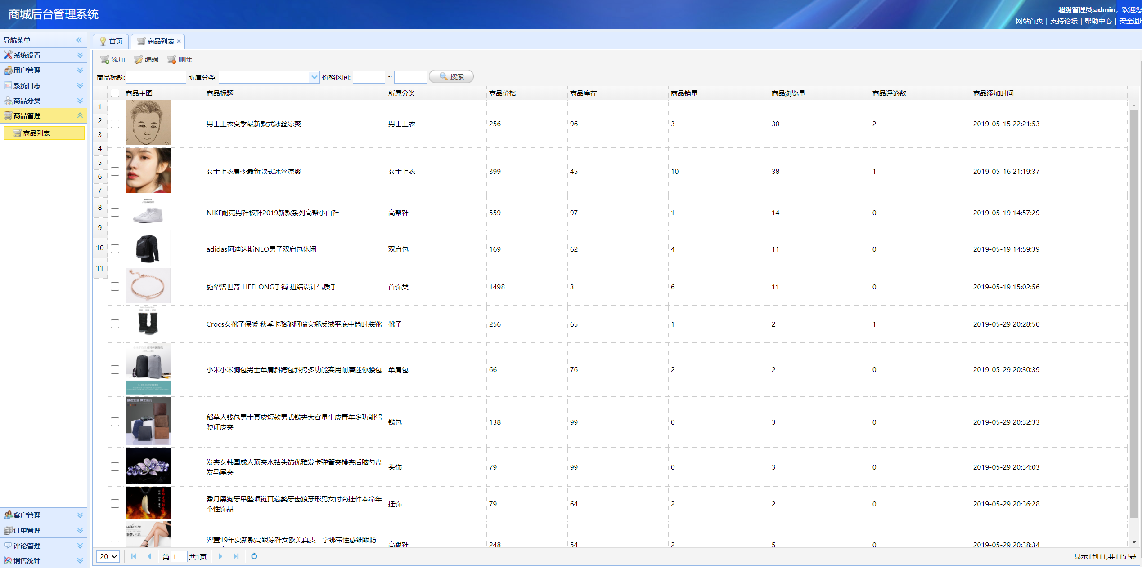Click the 商品价格 column header
Screen dimensions: 1142x568
[x=527, y=93]
